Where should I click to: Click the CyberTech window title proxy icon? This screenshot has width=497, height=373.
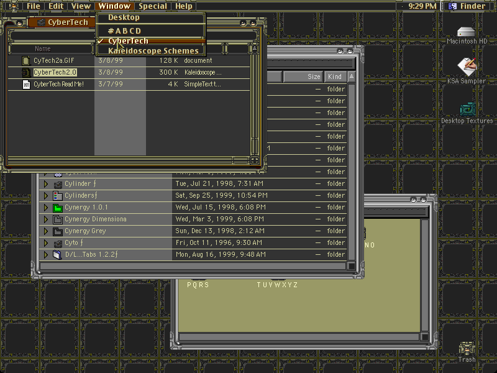coord(41,22)
